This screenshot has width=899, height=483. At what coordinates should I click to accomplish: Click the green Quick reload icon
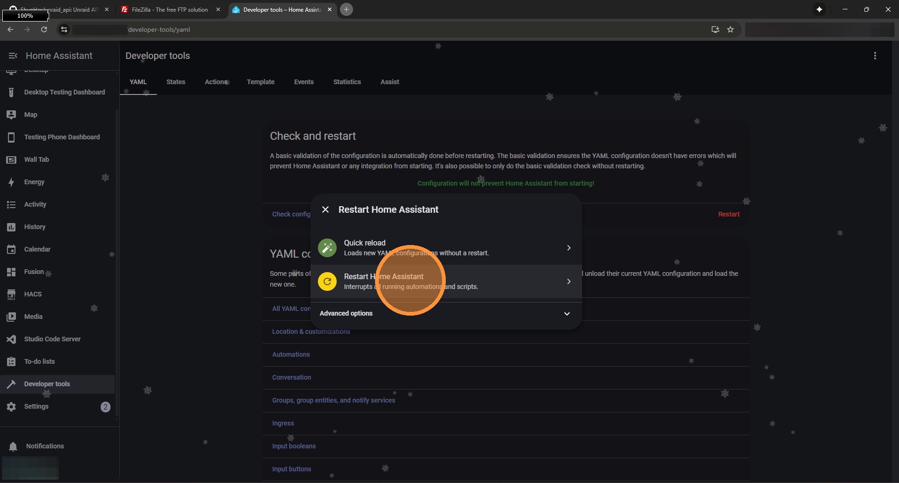pyautogui.click(x=327, y=248)
